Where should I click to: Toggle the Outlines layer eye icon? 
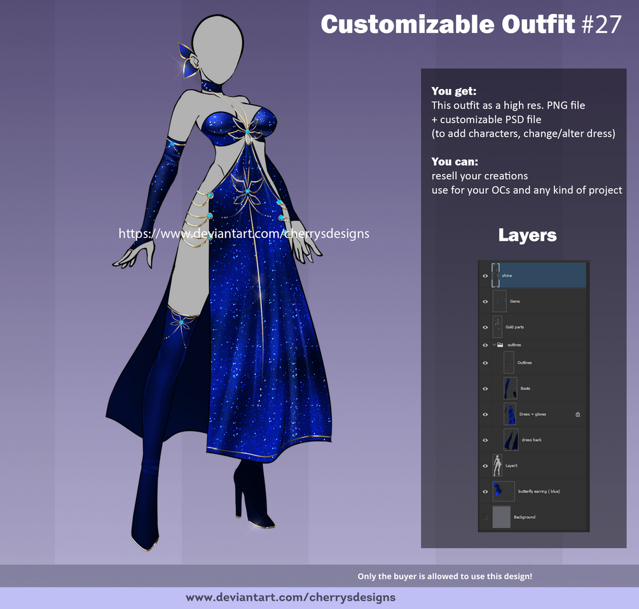(x=485, y=363)
